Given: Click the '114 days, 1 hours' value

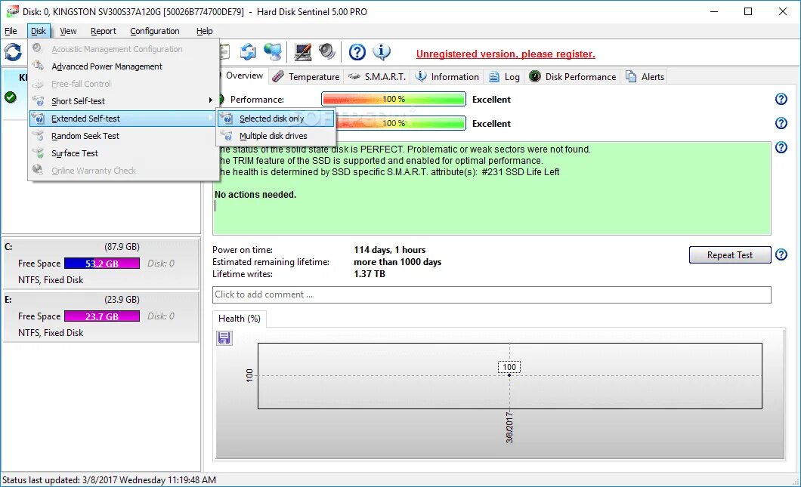Looking at the screenshot, I should (x=389, y=250).
